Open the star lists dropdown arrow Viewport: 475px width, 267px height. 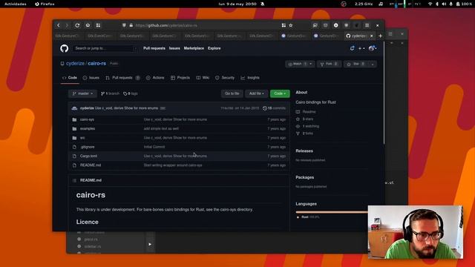(373, 65)
